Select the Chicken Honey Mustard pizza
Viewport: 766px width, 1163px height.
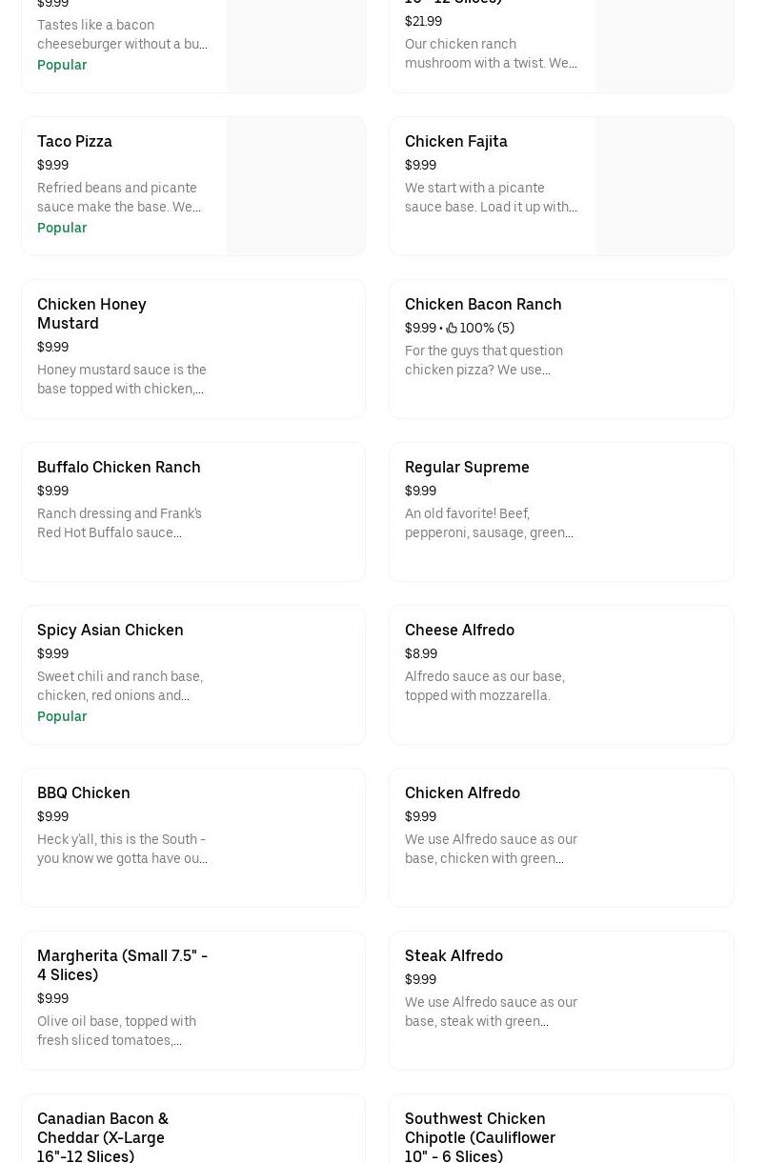click(x=193, y=349)
